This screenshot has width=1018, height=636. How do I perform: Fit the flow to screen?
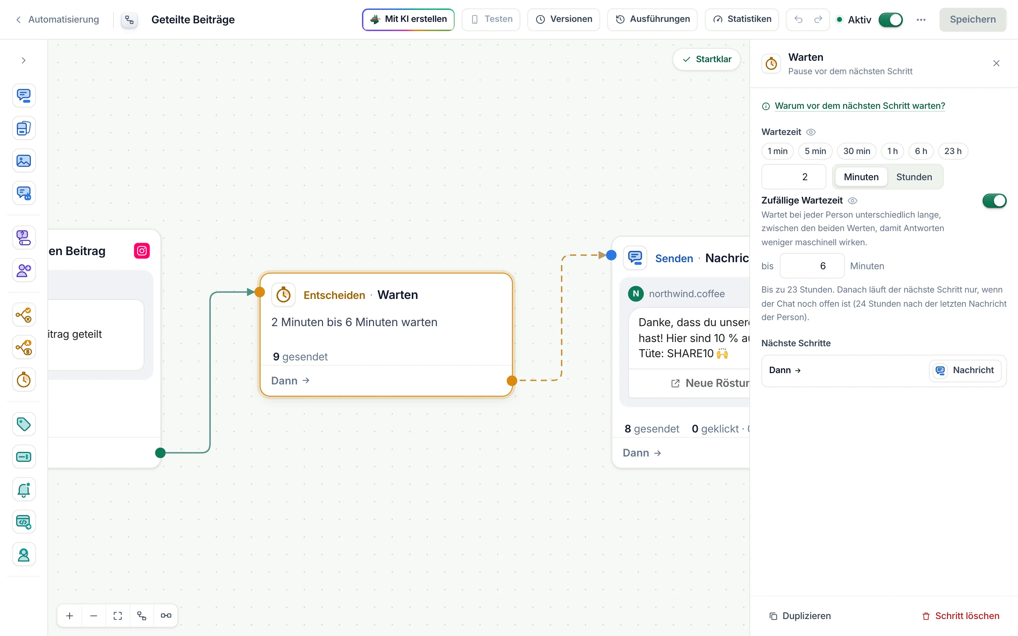pyautogui.click(x=118, y=616)
